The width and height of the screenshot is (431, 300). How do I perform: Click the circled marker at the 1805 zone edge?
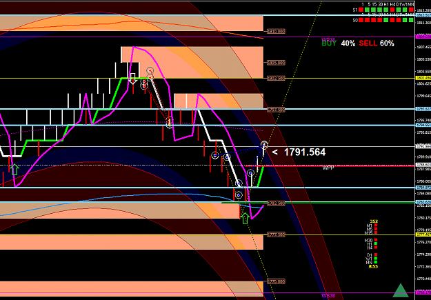[x=150, y=70]
